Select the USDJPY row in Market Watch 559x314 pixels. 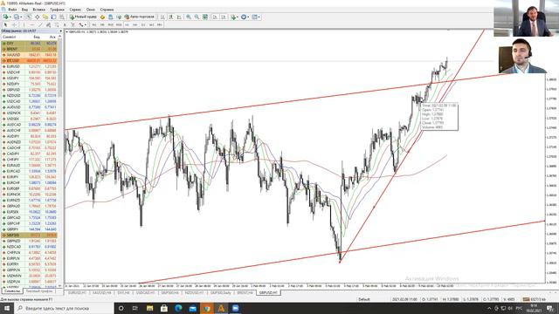tap(29, 78)
